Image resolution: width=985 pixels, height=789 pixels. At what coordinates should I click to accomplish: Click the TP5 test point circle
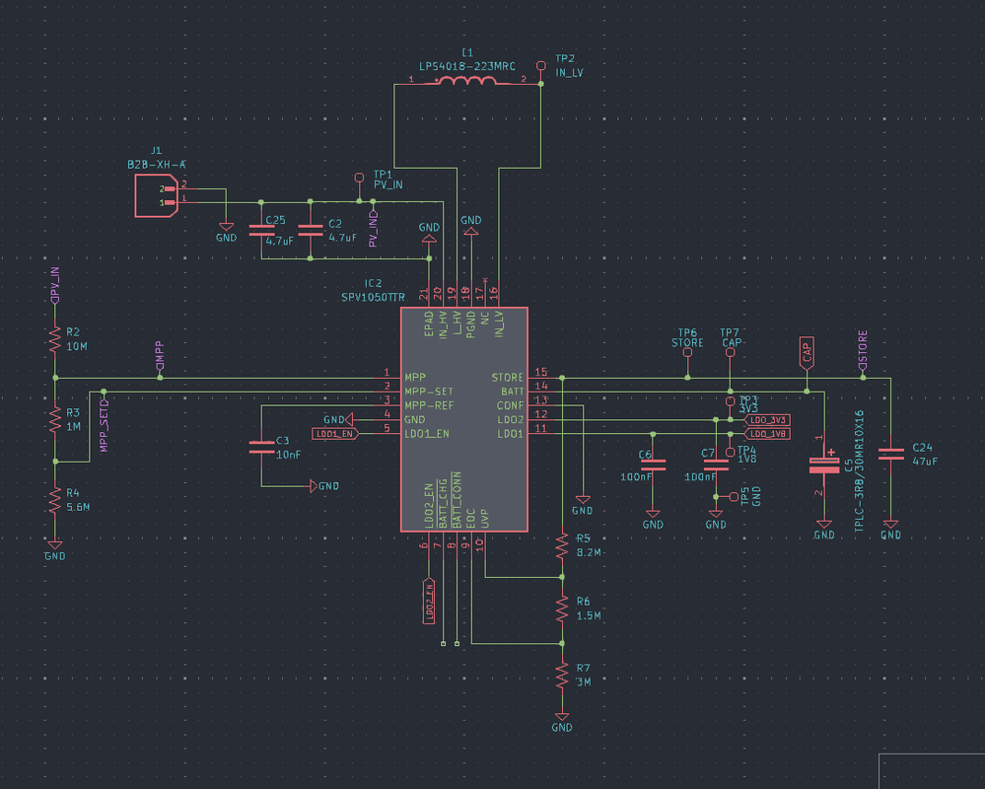pyautogui.click(x=734, y=497)
